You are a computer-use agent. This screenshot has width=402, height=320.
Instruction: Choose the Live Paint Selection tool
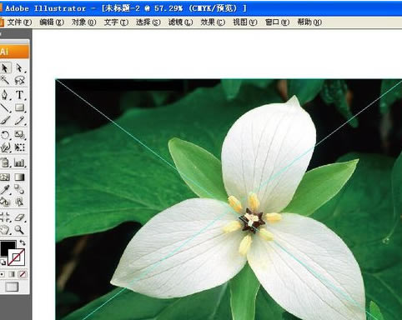coord(19,202)
